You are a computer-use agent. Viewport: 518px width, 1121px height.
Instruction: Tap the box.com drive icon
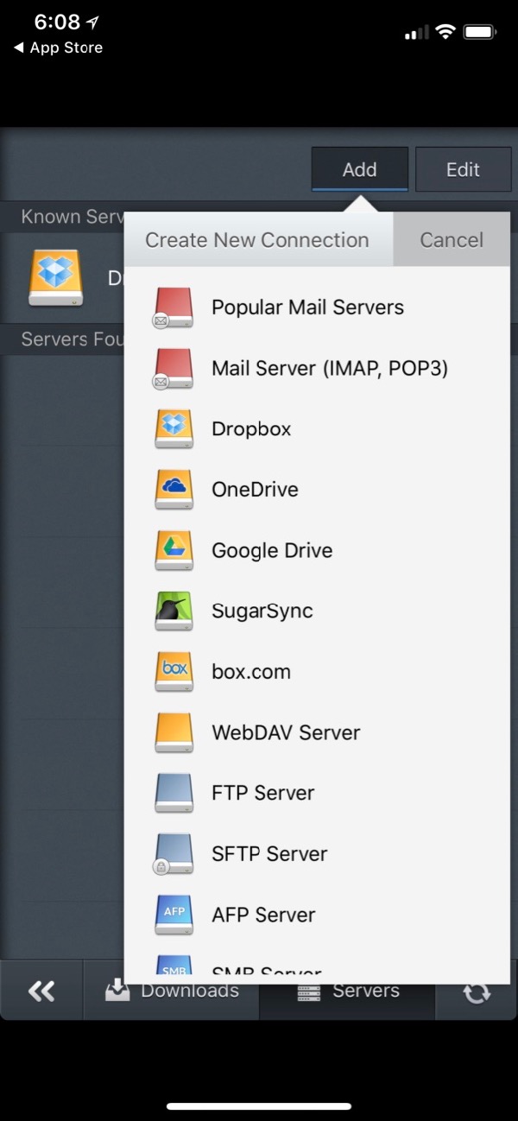[x=174, y=672]
